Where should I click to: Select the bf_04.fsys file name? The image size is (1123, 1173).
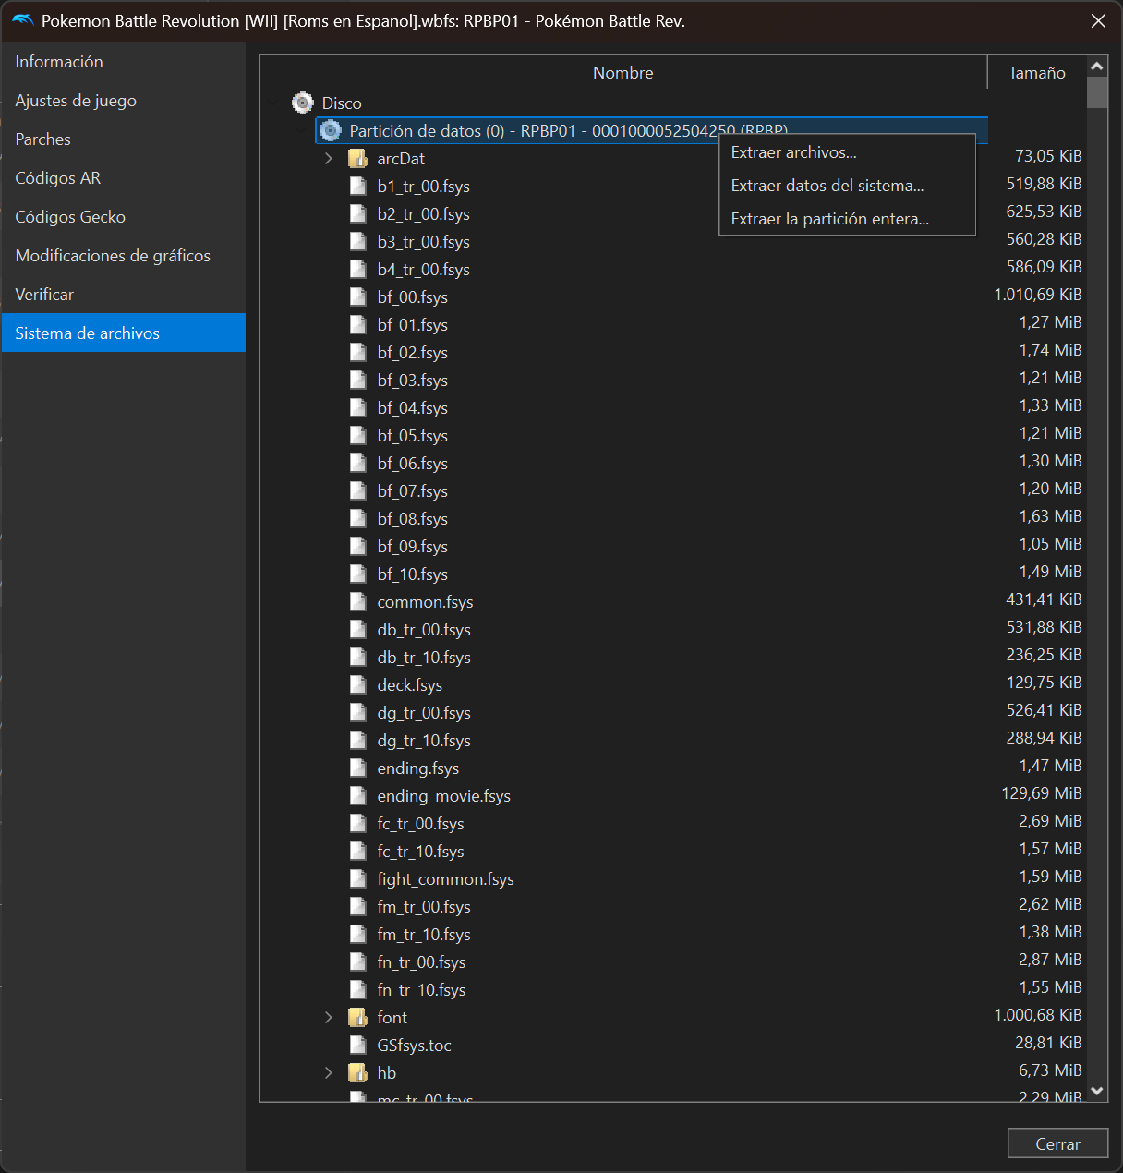412,407
